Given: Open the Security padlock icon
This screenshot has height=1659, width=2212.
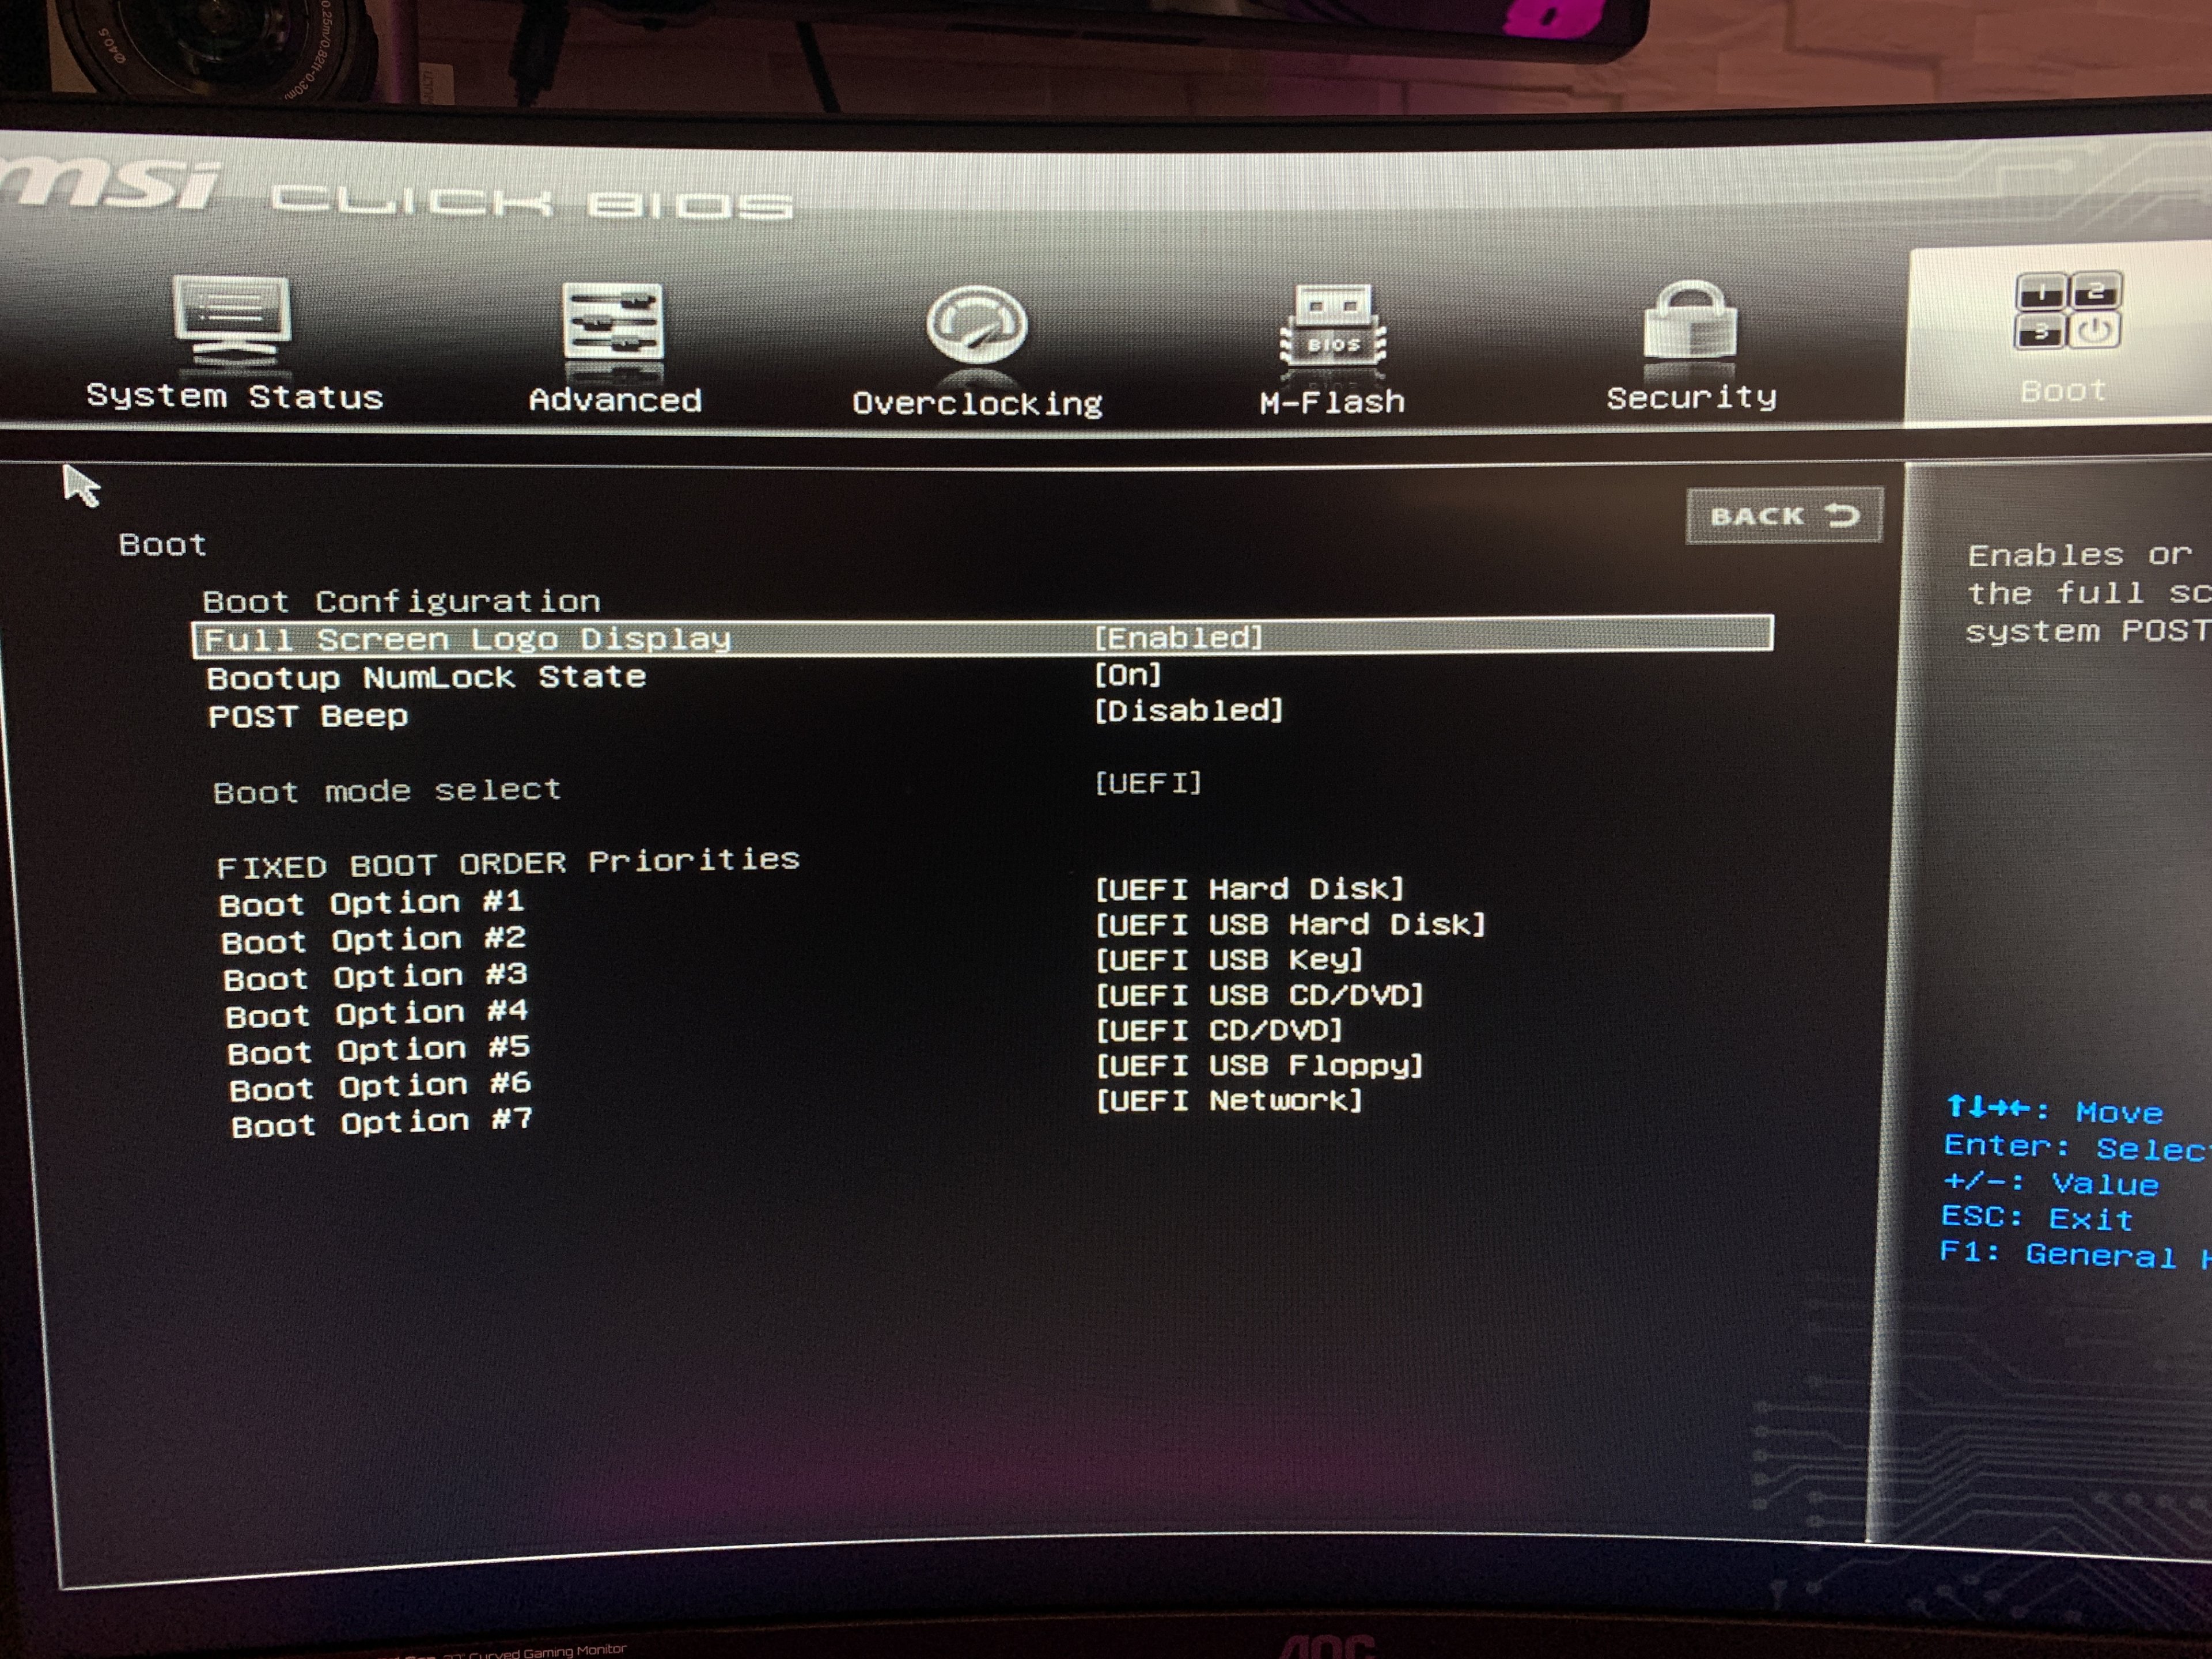Looking at the screenshot, I should pos(1690,322).
